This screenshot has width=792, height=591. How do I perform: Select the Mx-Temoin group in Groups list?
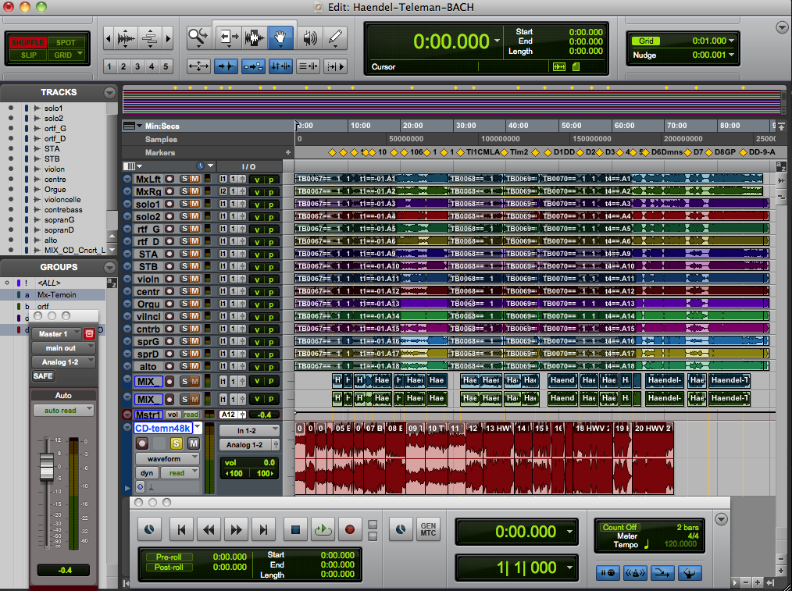coord(55,295)
